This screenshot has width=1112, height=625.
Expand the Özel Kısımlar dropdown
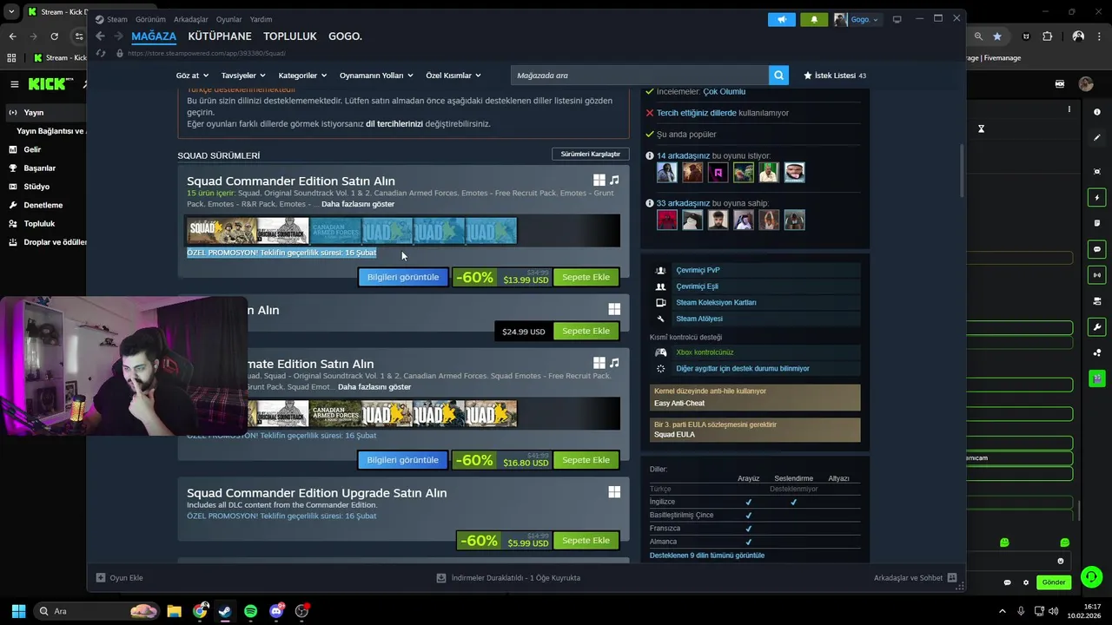(x=453, y=76)
